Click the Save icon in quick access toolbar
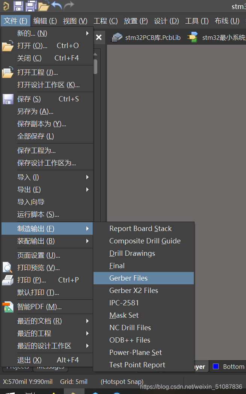The height and width of the screenshot is (394, 246). (x=18, y=6)
